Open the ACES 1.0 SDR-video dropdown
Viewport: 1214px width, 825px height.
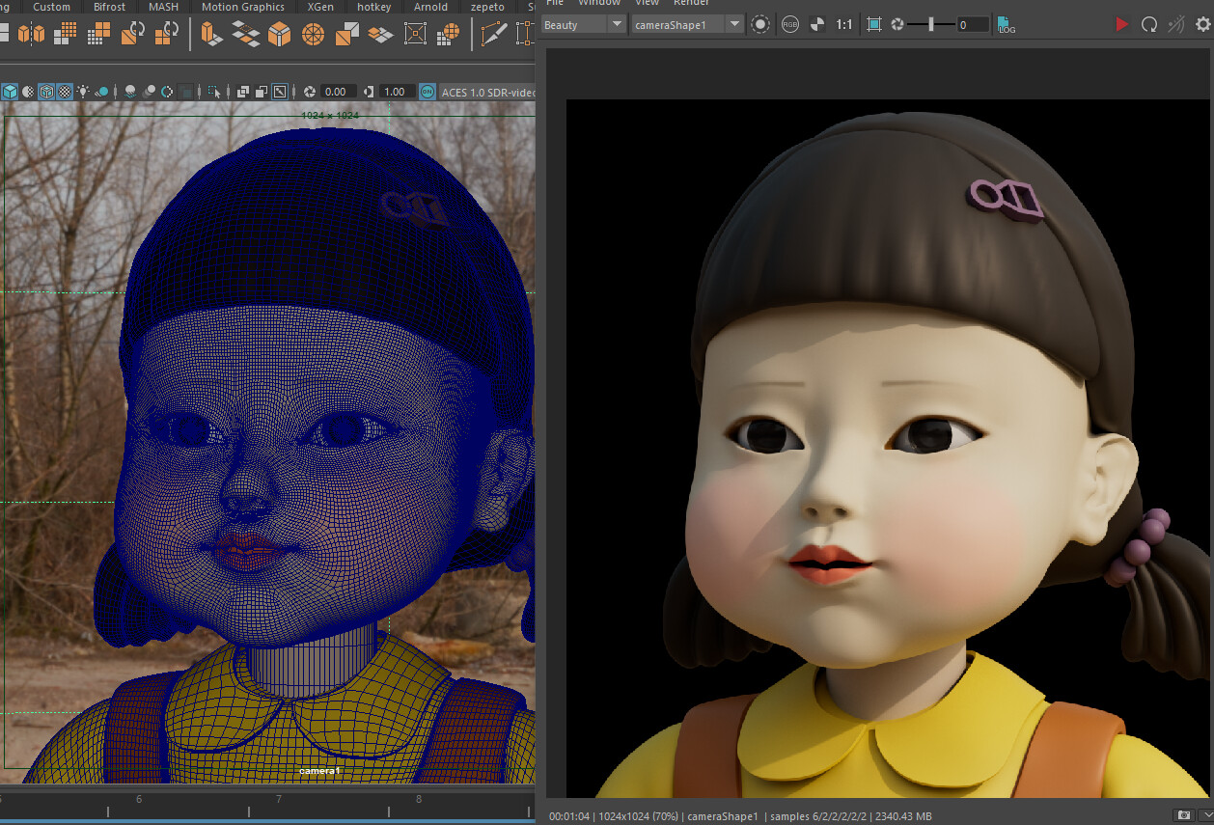(488, 92)
